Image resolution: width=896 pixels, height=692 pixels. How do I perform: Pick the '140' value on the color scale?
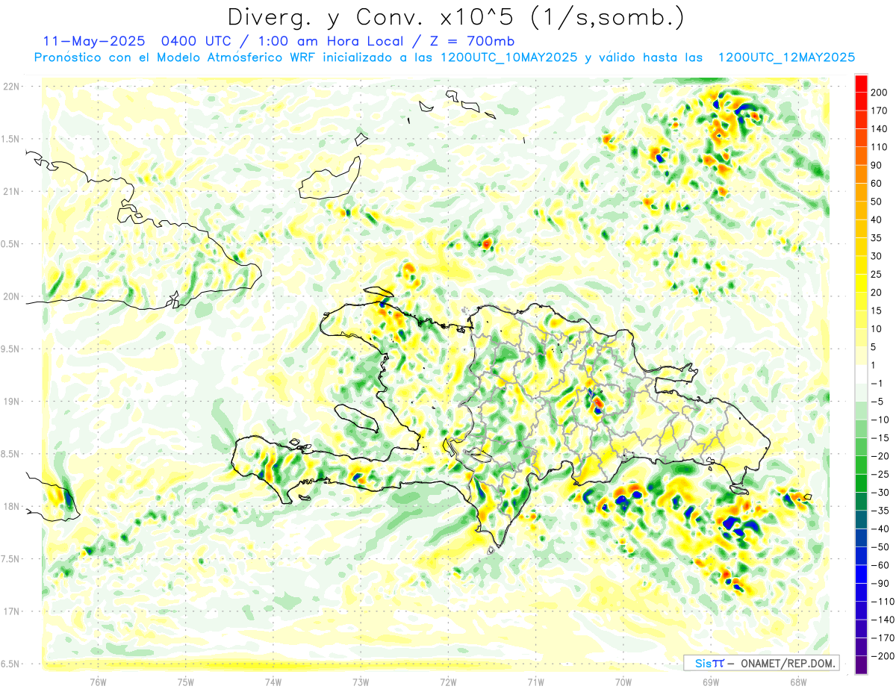pos(880,128)
